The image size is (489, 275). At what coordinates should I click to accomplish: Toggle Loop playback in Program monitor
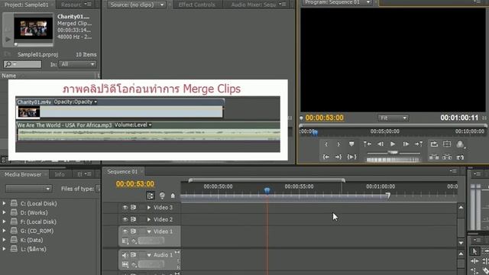point(434,144)
